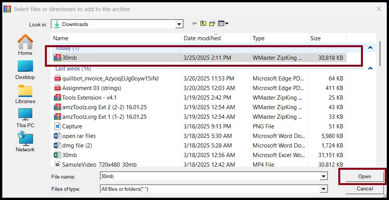Select the quillbot_invoice_AzyoqEUg0oyw15iNJ file name

click(x=110, y=79)
